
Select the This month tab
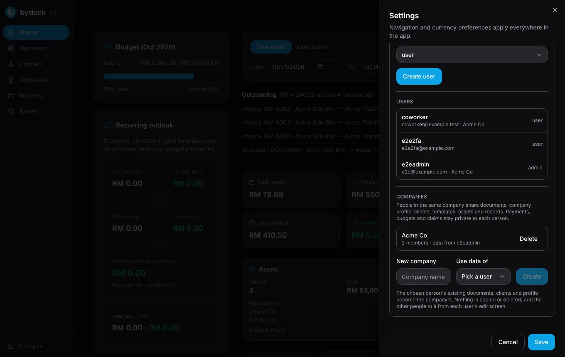(x=271, y=47)
